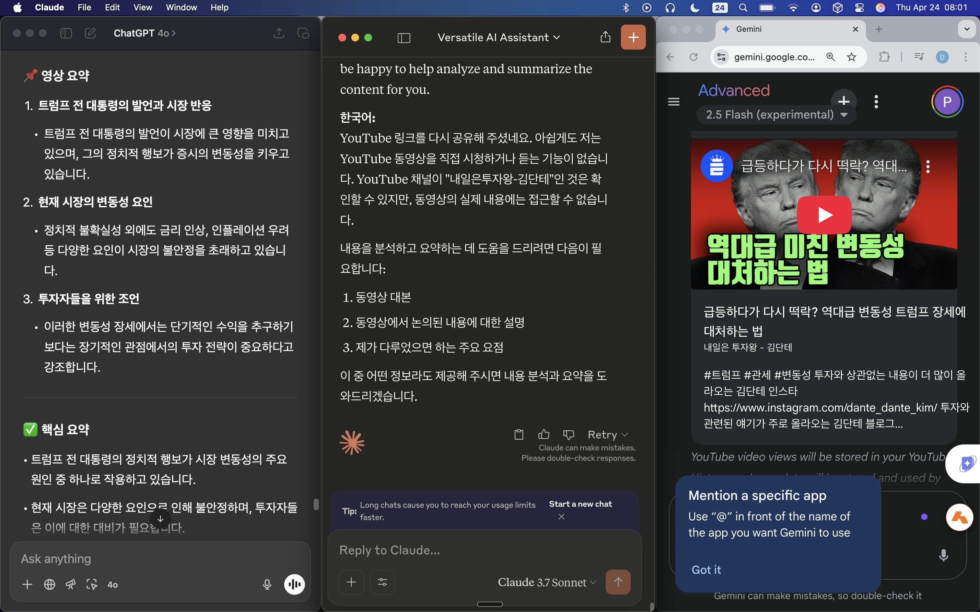Open ChatGPT 4o model selector title
Image resolution: width=980 pixels, height=612 pixels.
145,33
